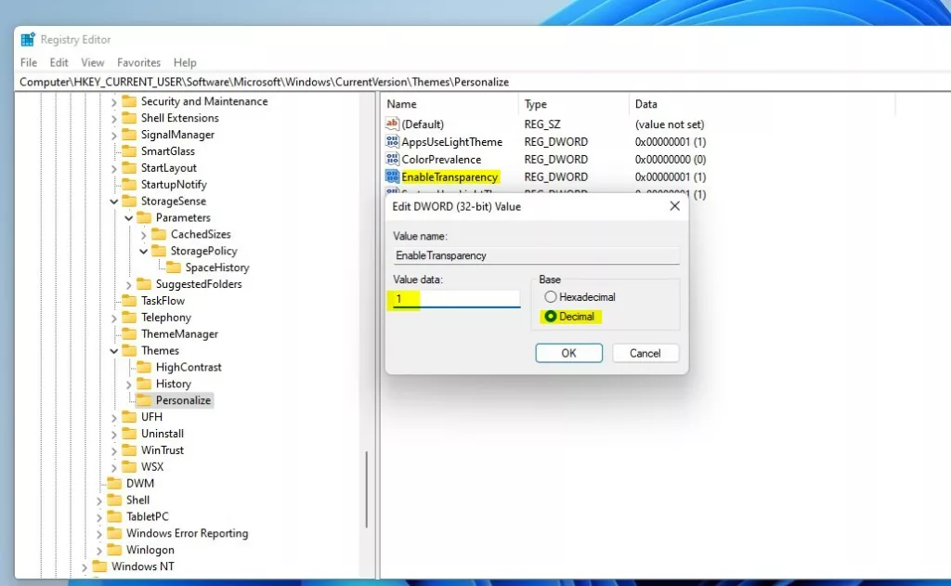Click the StorageSense folder icon
The width and height of the screenshot is (951, 586).
(x=129, y=201)
